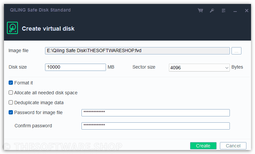Image resolution: width=255 pixels, height=154 pixels.
Task: Enable Deduplicate image data option
Action: coord(11,103)
